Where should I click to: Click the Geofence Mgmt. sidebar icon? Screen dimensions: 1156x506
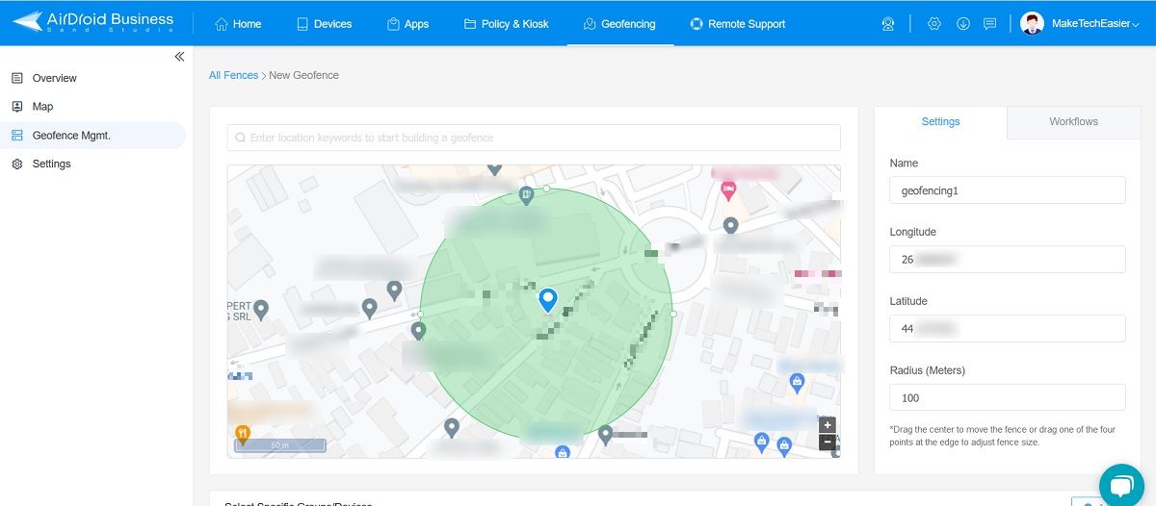pos(17,136)
